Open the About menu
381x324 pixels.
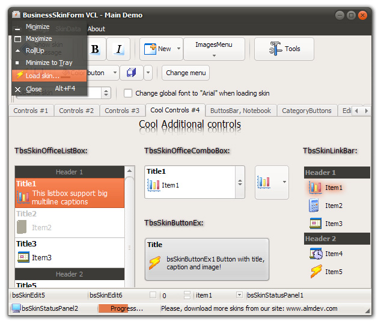click(96, 29)
